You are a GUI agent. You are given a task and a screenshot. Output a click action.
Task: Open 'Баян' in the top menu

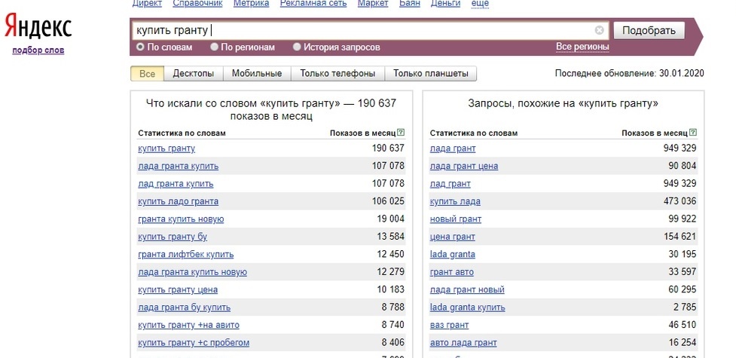[409, 3]
